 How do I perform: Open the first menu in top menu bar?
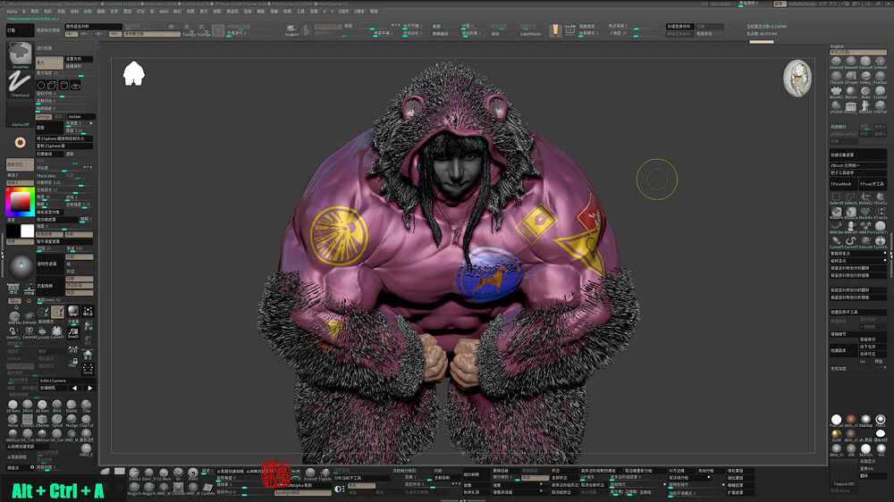pyautogui.click(x=12, y=12)
